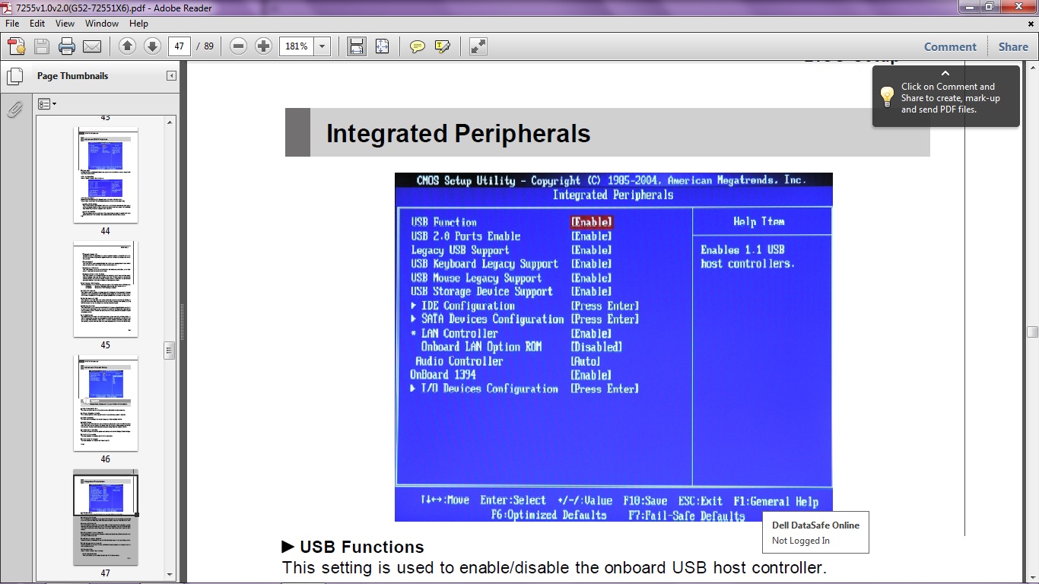This screenshot has height=584, width=1039.
Task: Select page 44 thumbnail
Action: click(106, 175)
